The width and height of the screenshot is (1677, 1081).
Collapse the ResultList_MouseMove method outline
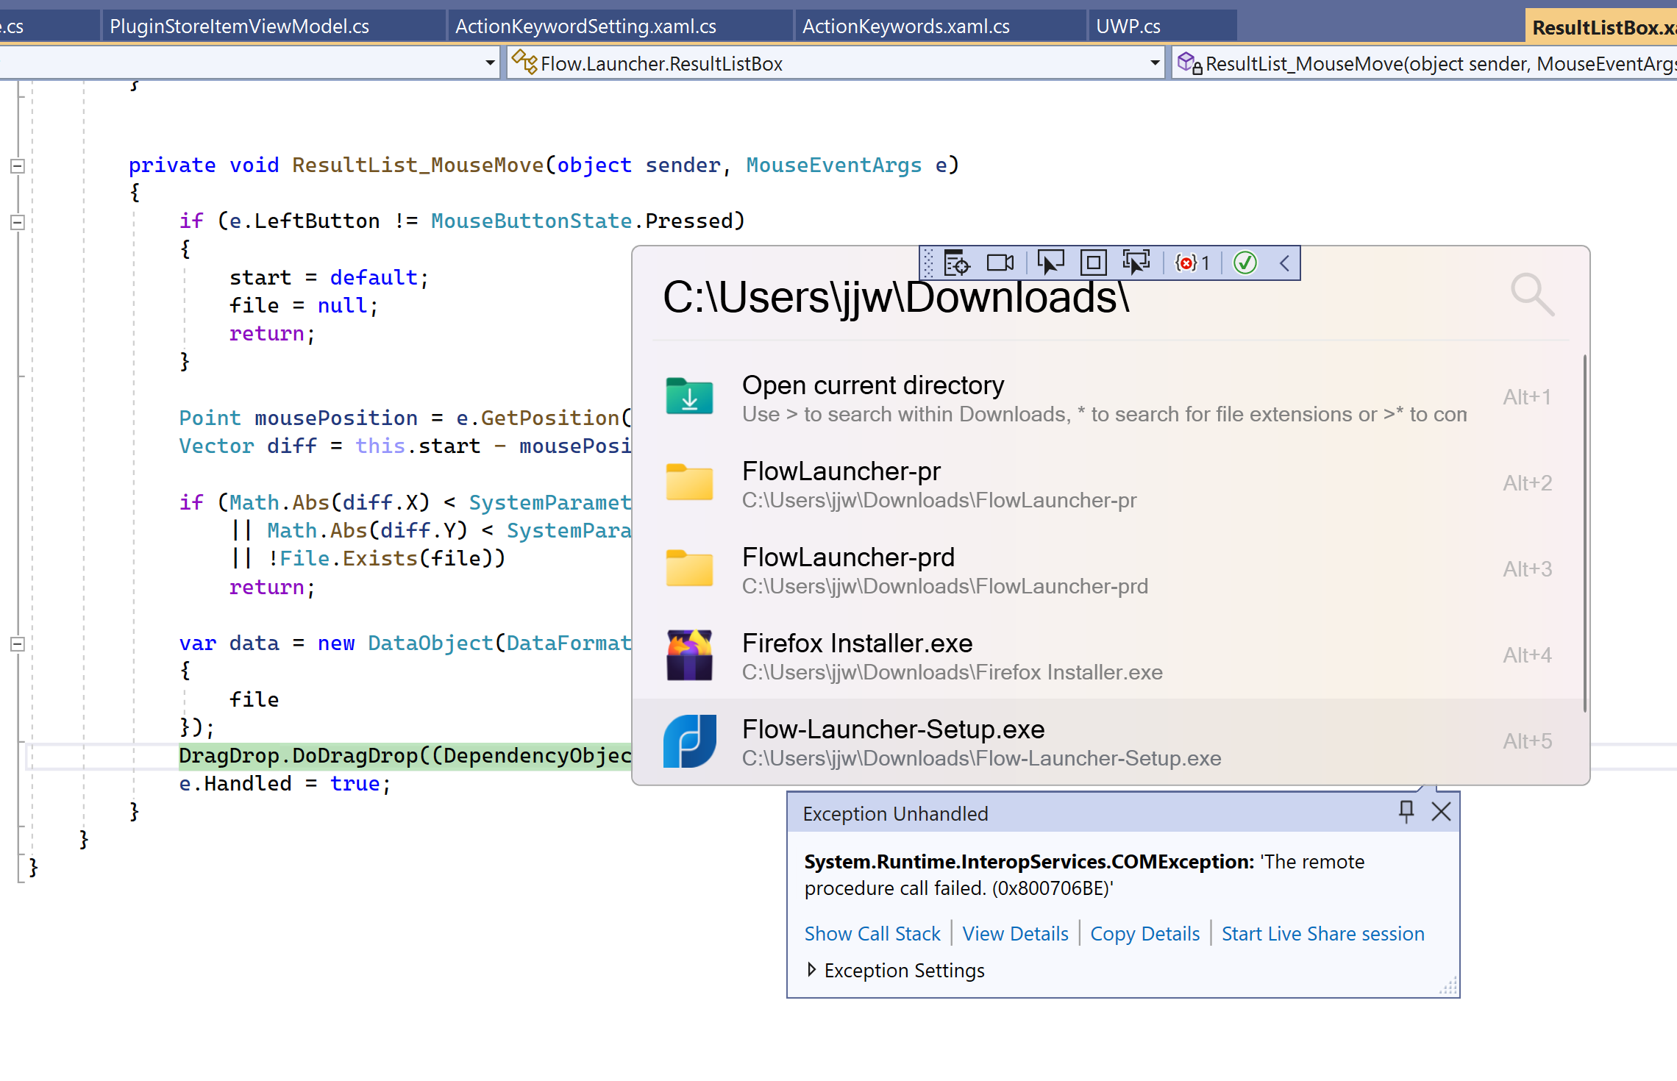tap(18, 165)
